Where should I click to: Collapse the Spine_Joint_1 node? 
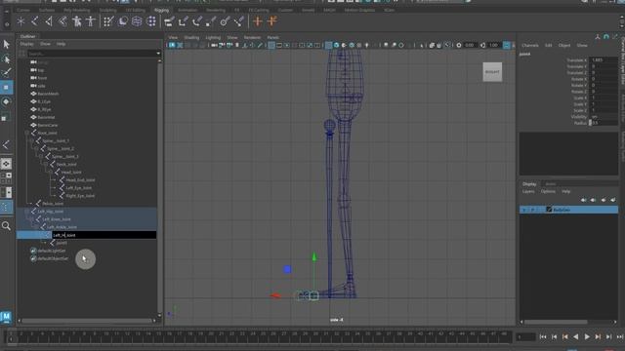tap(32, 140)
